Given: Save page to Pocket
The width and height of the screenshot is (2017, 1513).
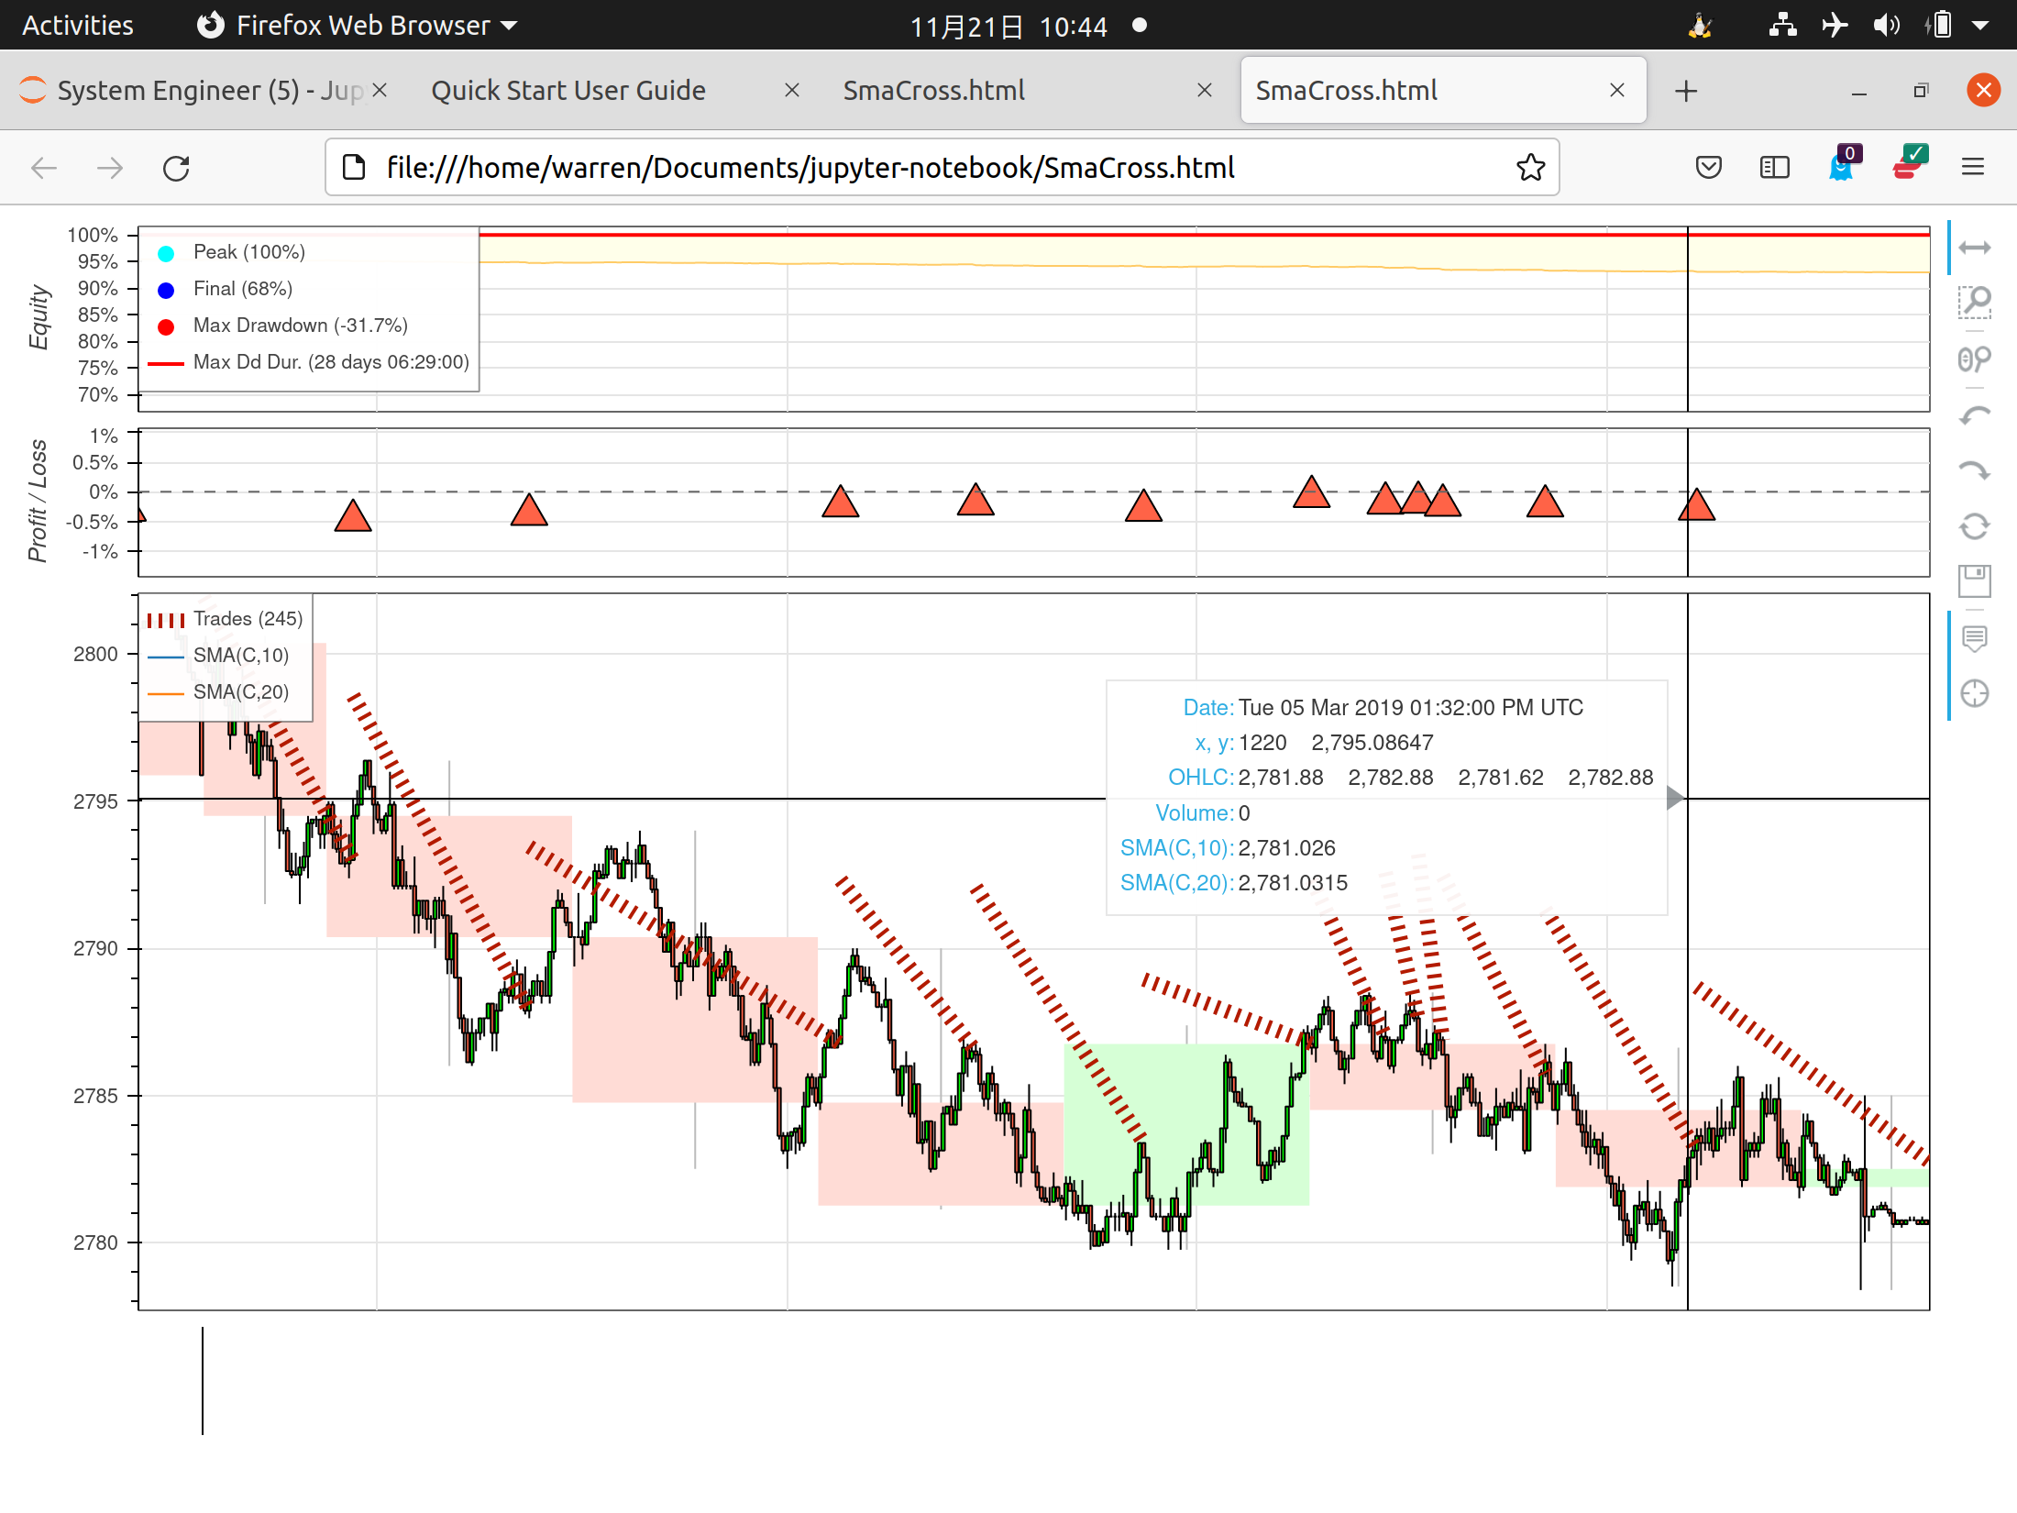Looking at the screenshot, I should coord(1708,168).
